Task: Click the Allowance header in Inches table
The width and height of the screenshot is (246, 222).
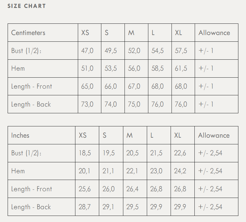Action: pos(214,135)
